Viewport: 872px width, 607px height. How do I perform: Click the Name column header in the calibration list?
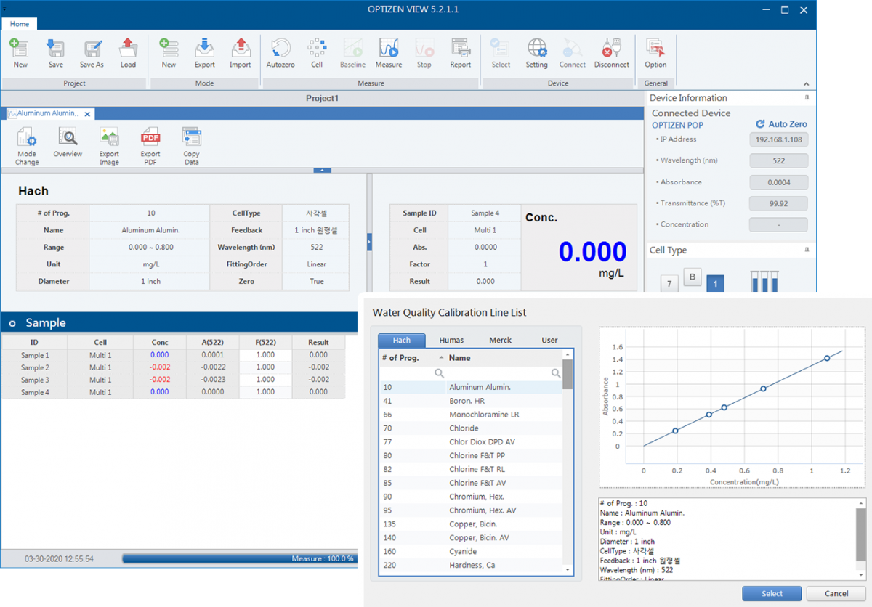point(504,358)
